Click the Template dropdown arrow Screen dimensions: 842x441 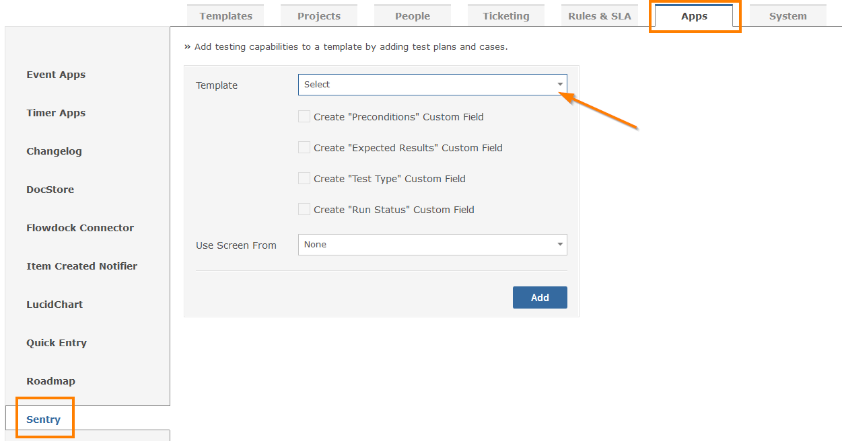560,85
